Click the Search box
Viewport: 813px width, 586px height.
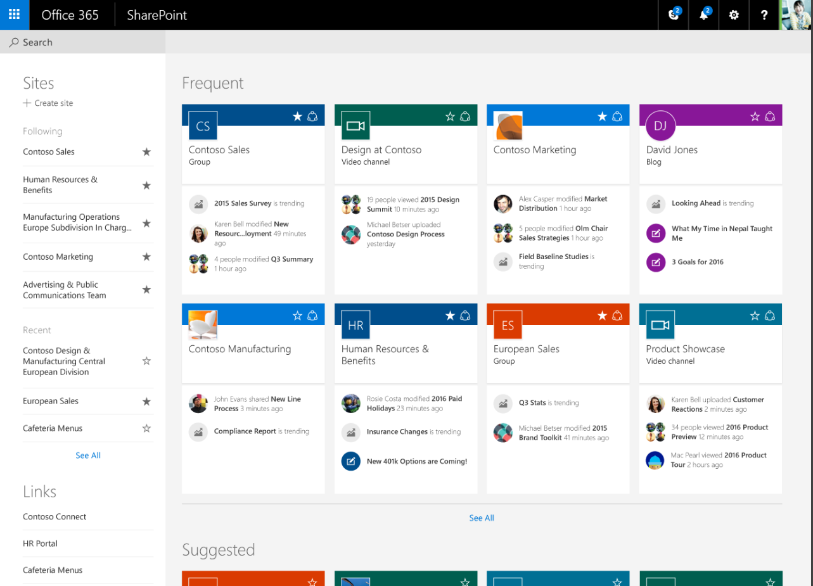[x=82, y=42]
